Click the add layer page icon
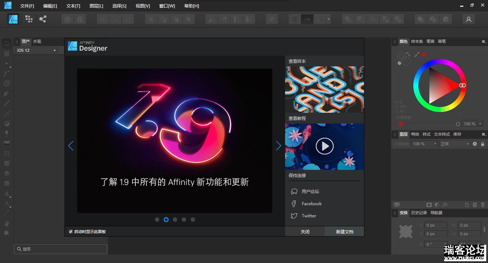Viewport: 488px width, 263px height. 467,205
